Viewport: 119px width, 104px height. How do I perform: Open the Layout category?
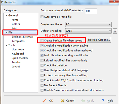pyautogui.click(x=16, y=66)
